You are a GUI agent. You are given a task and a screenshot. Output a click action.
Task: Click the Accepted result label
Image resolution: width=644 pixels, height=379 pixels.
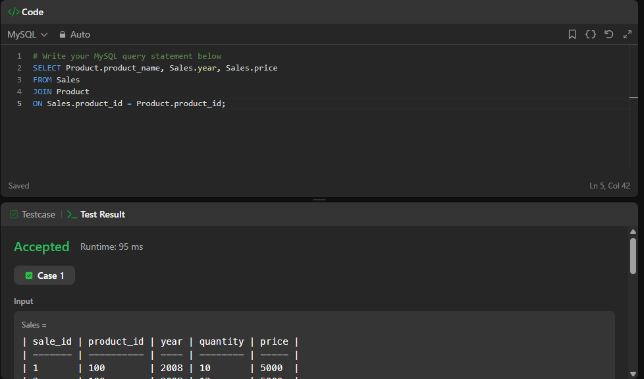(x=41, y=247)
